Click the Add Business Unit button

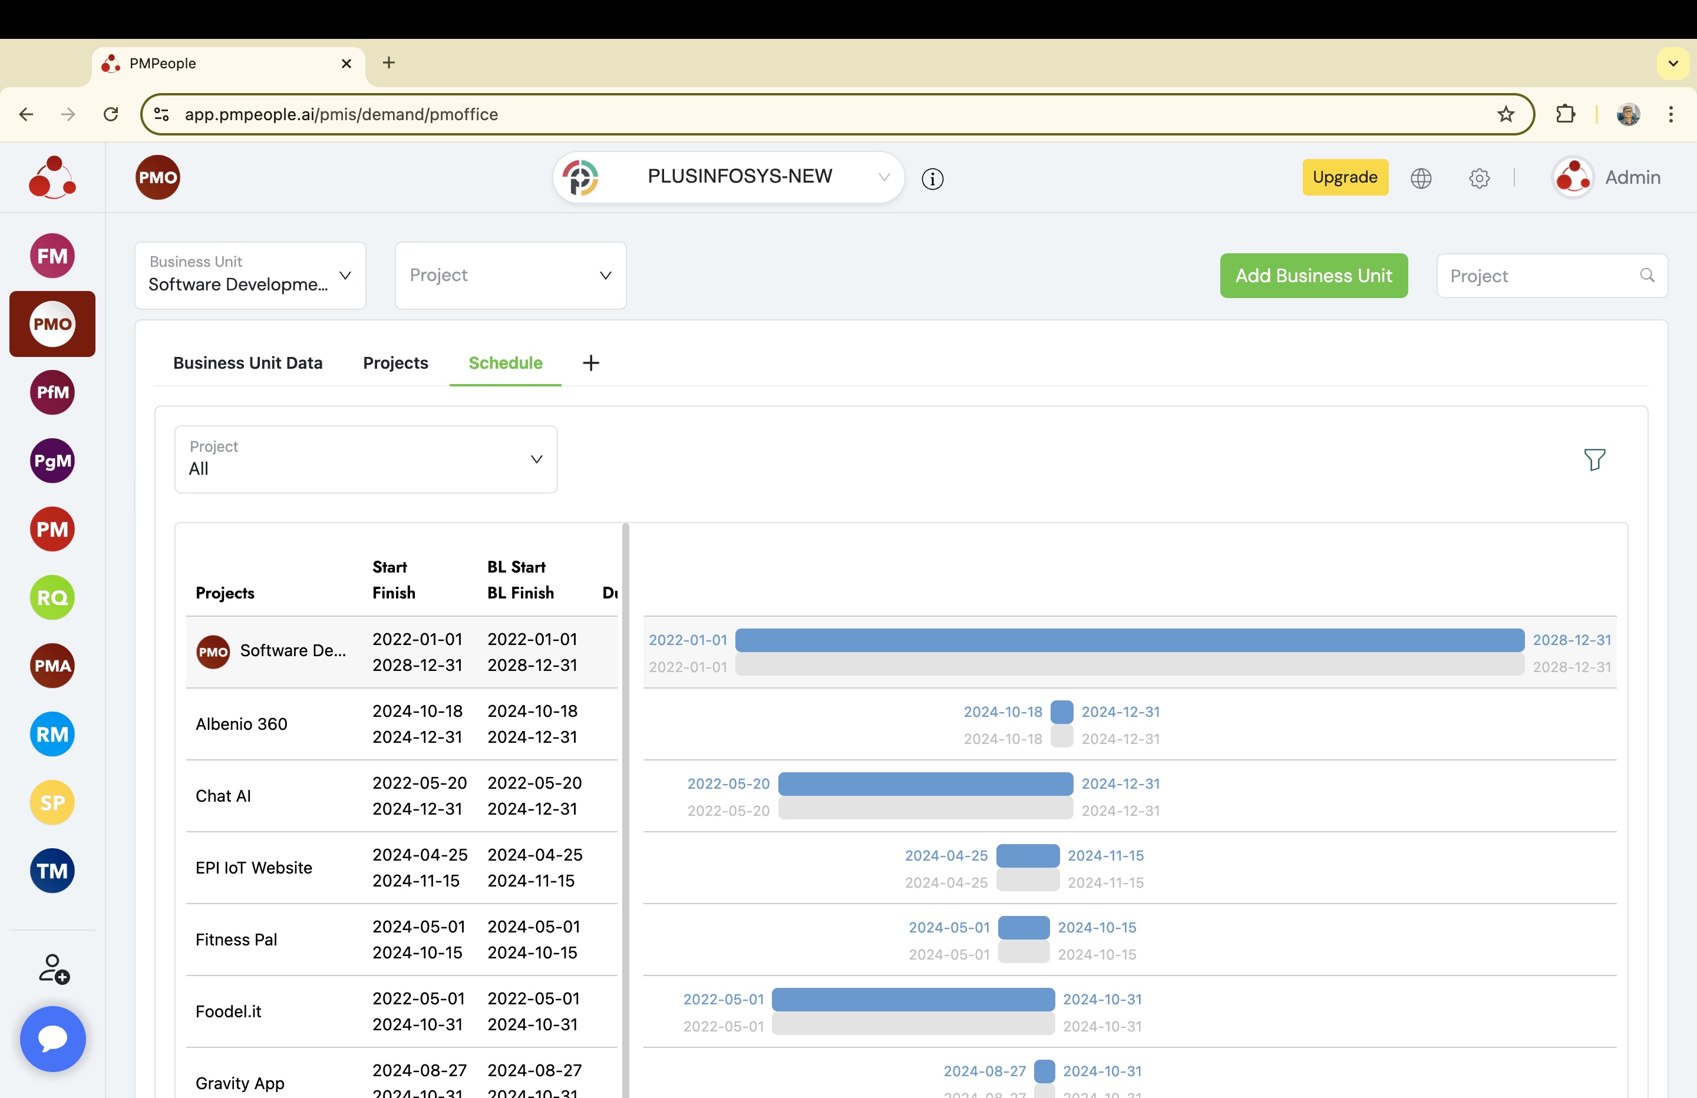[x=1313, y=275]
